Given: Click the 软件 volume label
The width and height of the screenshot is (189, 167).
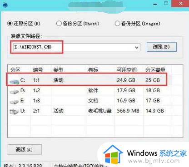Looking at the screenshot, I should click(x=93, y=90).
